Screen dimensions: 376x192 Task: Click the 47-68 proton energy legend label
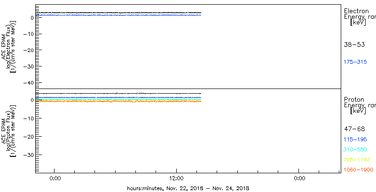[354, 129]
